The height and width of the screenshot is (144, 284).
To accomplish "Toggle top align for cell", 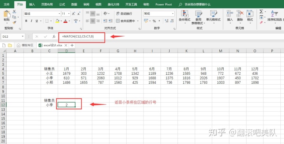I will 88,13.
